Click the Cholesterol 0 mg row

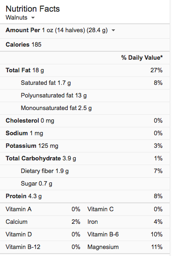pos(85,121)
